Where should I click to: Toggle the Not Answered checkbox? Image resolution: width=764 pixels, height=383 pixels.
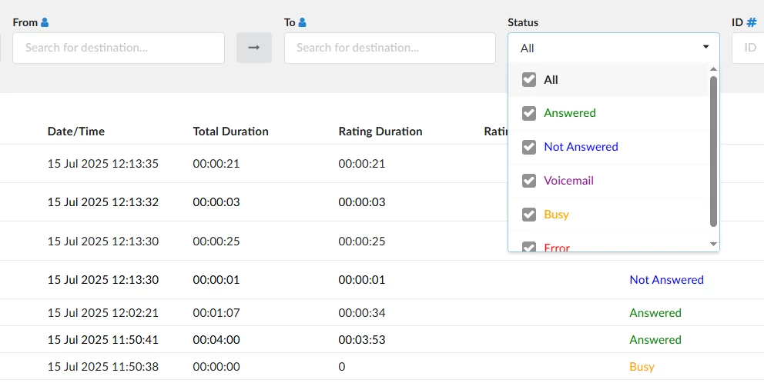529,147
